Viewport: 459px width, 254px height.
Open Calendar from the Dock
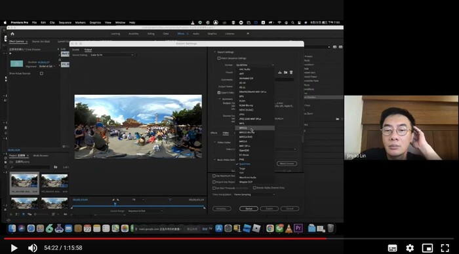[87, 228]
